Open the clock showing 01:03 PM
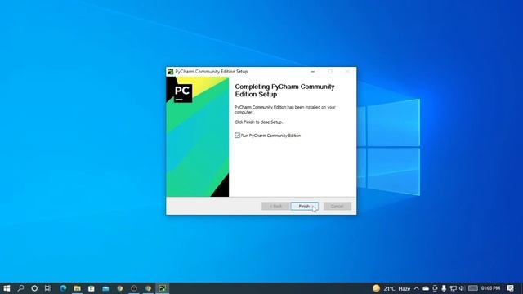The image size is (523, 294). click(490, 288)
